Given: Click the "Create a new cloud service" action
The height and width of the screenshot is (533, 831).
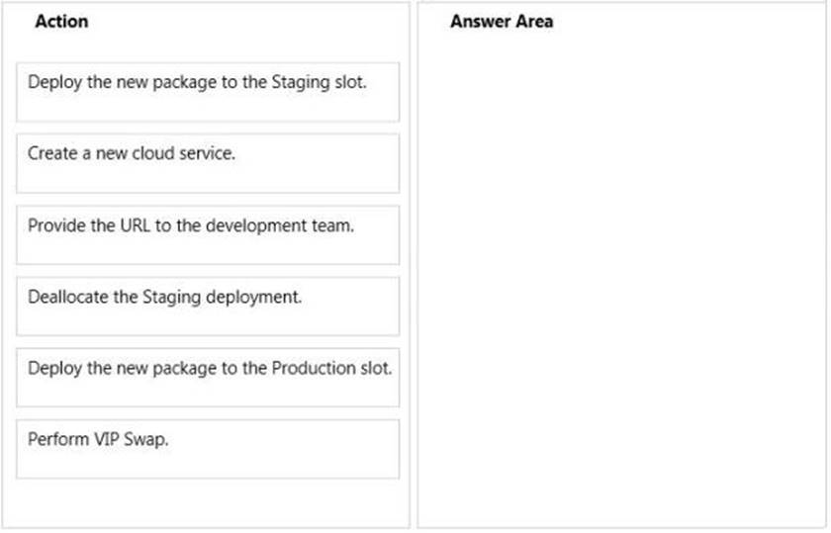Looking at the screenshot, I should (208, 163).
